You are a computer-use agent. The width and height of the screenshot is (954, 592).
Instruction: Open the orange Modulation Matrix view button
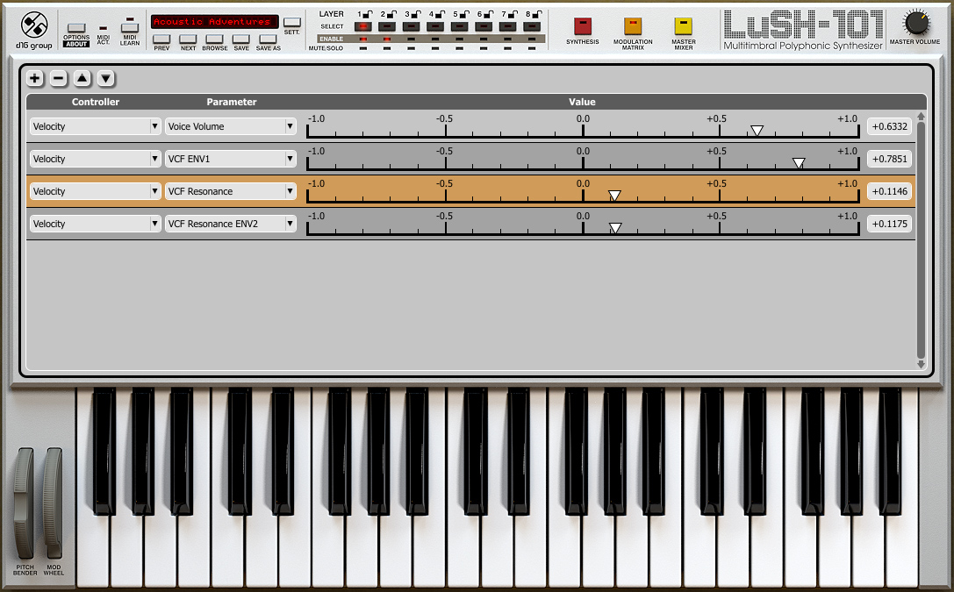tap(633, 26)
